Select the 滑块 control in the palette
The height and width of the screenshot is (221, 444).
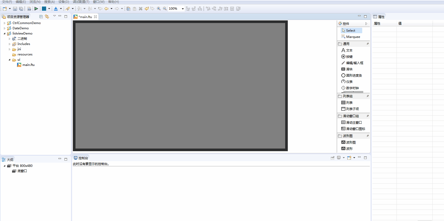tap(347, 69)
